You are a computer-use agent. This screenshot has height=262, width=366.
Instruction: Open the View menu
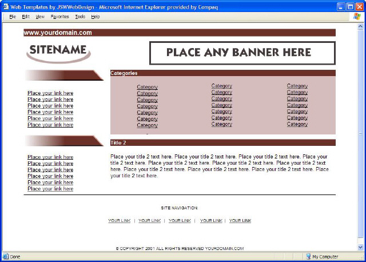click(x=40, y=17)
